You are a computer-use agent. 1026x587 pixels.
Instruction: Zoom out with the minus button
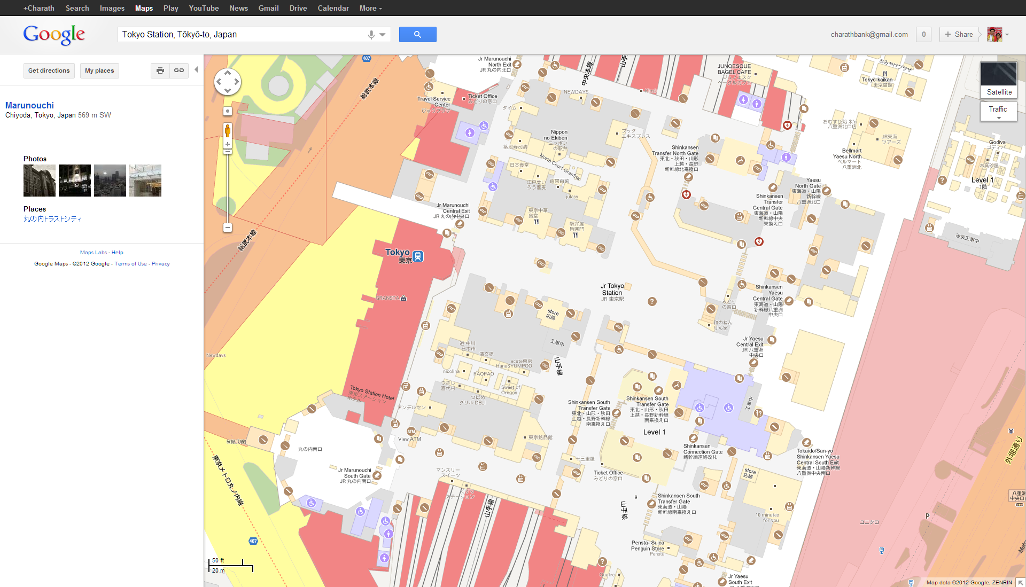pos(228,228)
